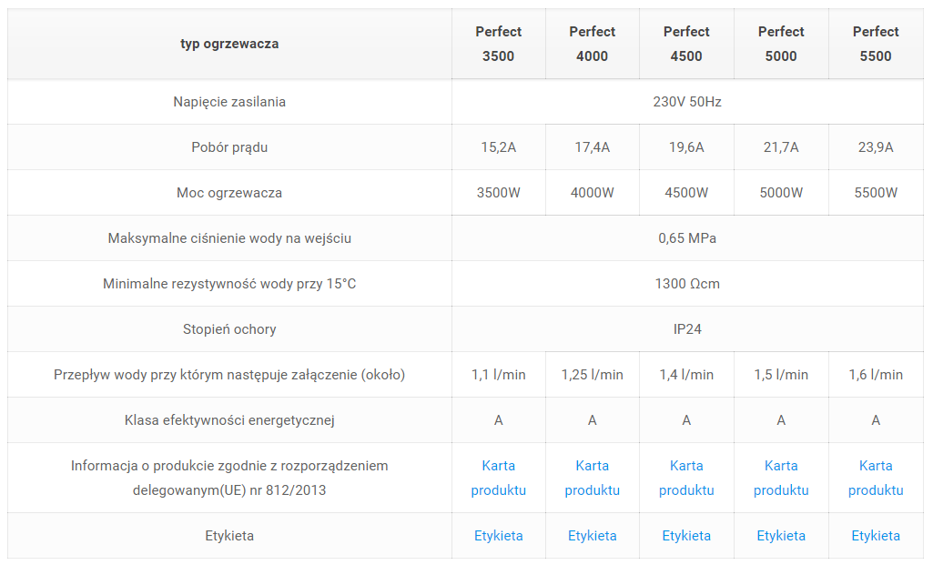933x575 pixels.
Task: Open Karta produktu for Perfect 4000
Action: pos(592,478)
